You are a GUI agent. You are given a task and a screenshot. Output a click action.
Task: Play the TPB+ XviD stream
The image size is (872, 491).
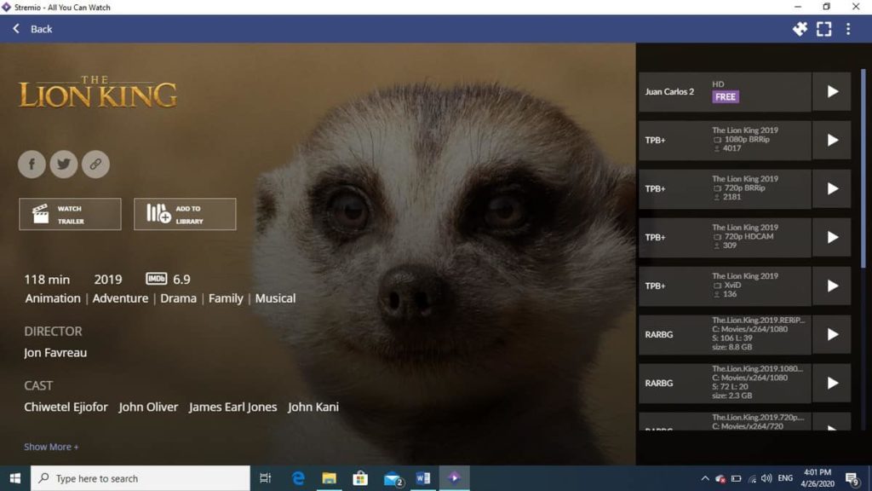(832, 286)
